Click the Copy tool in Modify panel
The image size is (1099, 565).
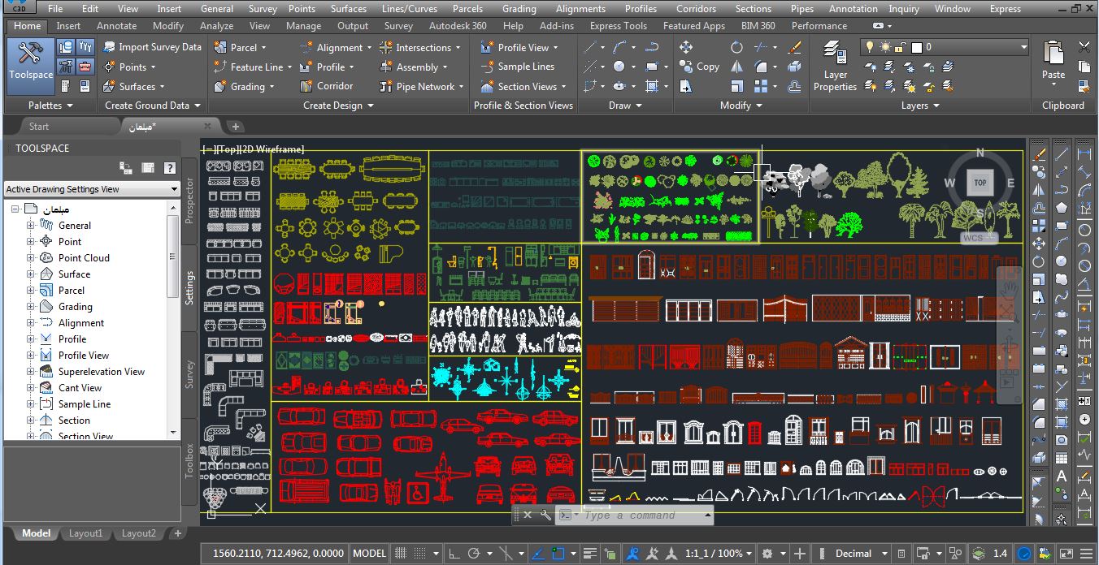pyautogui.click(x=699, y=67)
